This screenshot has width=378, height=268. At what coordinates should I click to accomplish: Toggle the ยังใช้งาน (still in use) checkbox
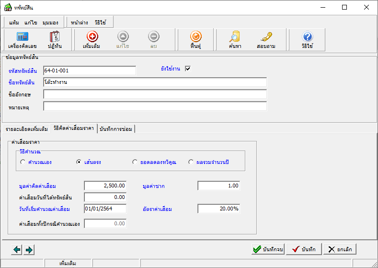point(188,69)
